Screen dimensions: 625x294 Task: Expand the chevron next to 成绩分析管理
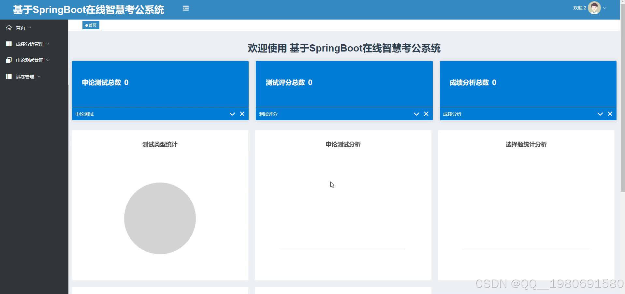48,44
